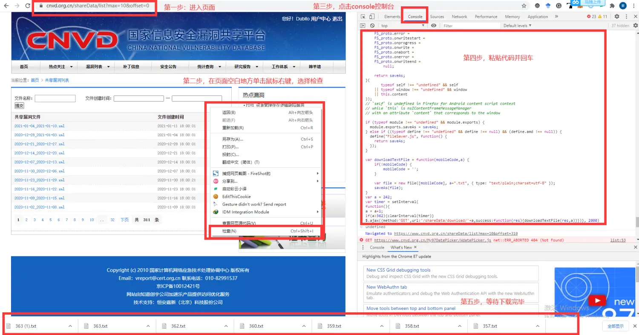Close the downloads bar
The height and width of the screenshot is (335, 639).
coord(635,326)
